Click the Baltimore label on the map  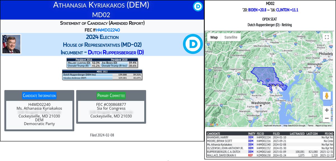(276, 85)
